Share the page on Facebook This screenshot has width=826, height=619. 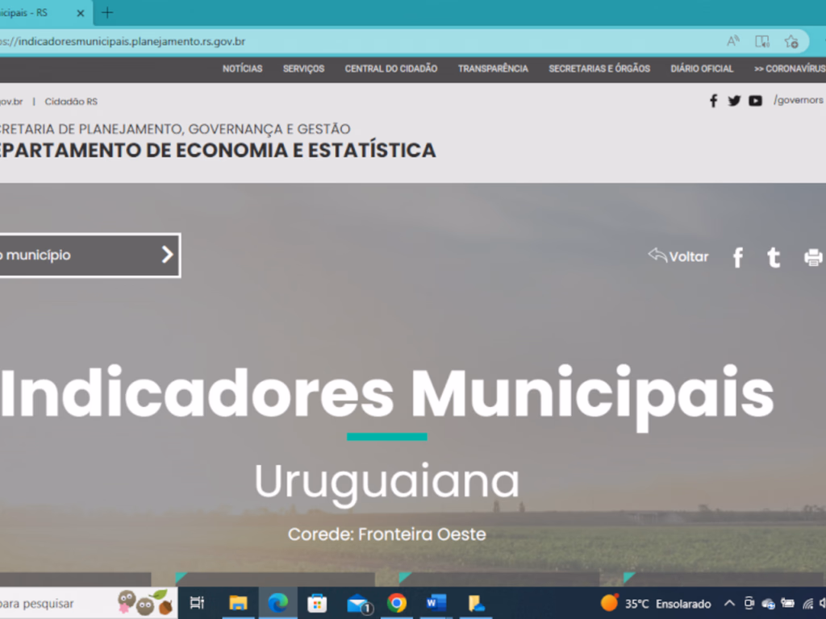[737, 256]
